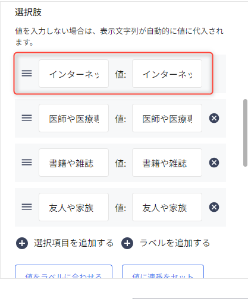Image resolution: width=248 pixels, height=299 pixels.
Task: Click drag handle of 書籍や雑誌 option row
Action: click(x=27, y=163)
